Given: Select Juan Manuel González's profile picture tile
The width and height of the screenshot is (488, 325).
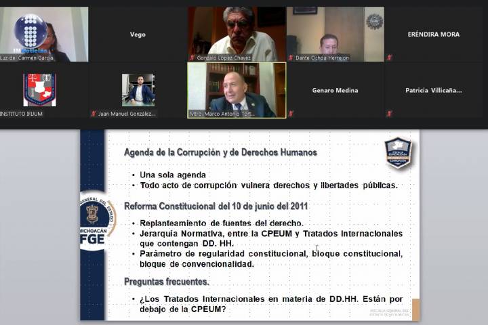Looking at the screenshot, I should point(138,90).
